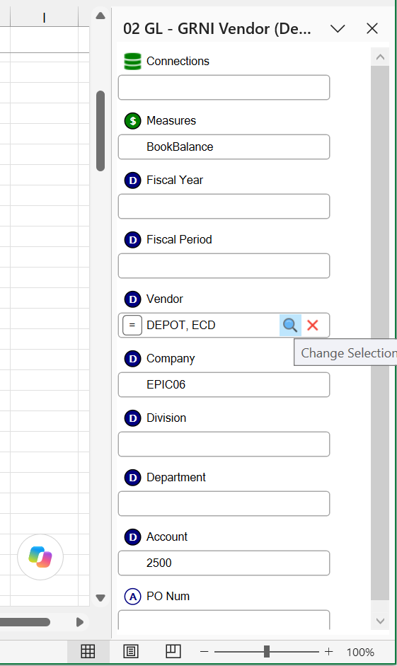Image resolution: width=397 pixels, height=666 pixels.
Task: Click the PO Num input field
Action: coord(224,620)
